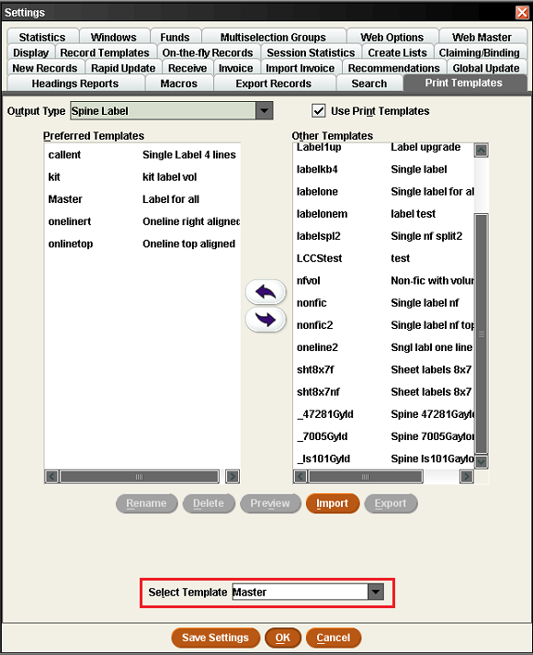Screen dimensions: 533x655
Task: Select the Master template in Preferred list
Action: pyautogui.click(x=142, y=199)
